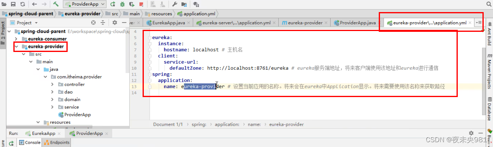Click the Open folder icon in the toolbar
493x147 pixels.
click(4, 4)
